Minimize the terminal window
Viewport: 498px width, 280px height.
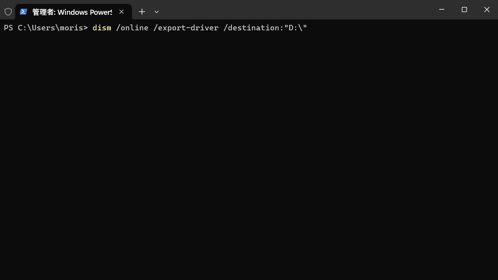pos(442,10)
